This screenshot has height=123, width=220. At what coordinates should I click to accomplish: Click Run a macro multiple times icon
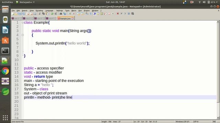[129, 14]
